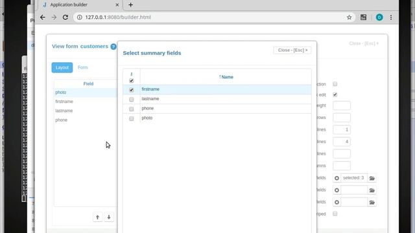The image size is (415, 233).
Task: Click the input showing value 4
Action: [342, 142]
